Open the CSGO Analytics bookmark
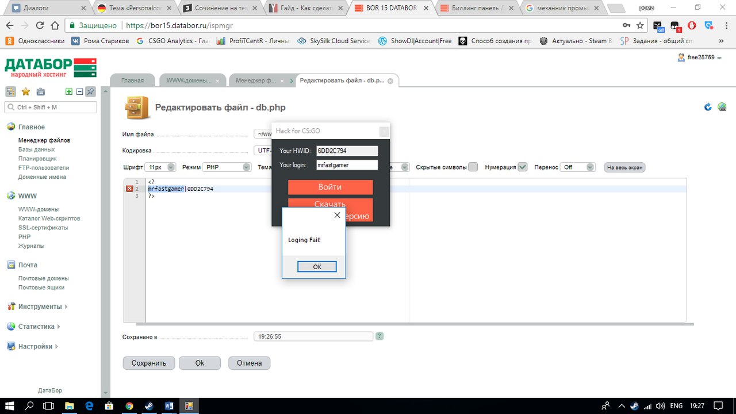The height and width of the screenshot is (414, 736). (x=172, y=41)
